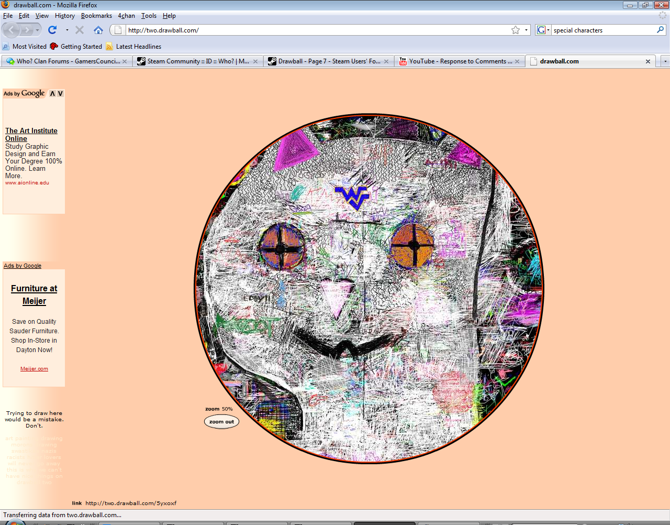Close the drawball.com tab

coord(648,61)
